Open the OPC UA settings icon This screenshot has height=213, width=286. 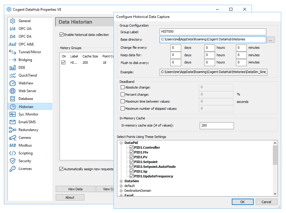click(x=12, y=29)
